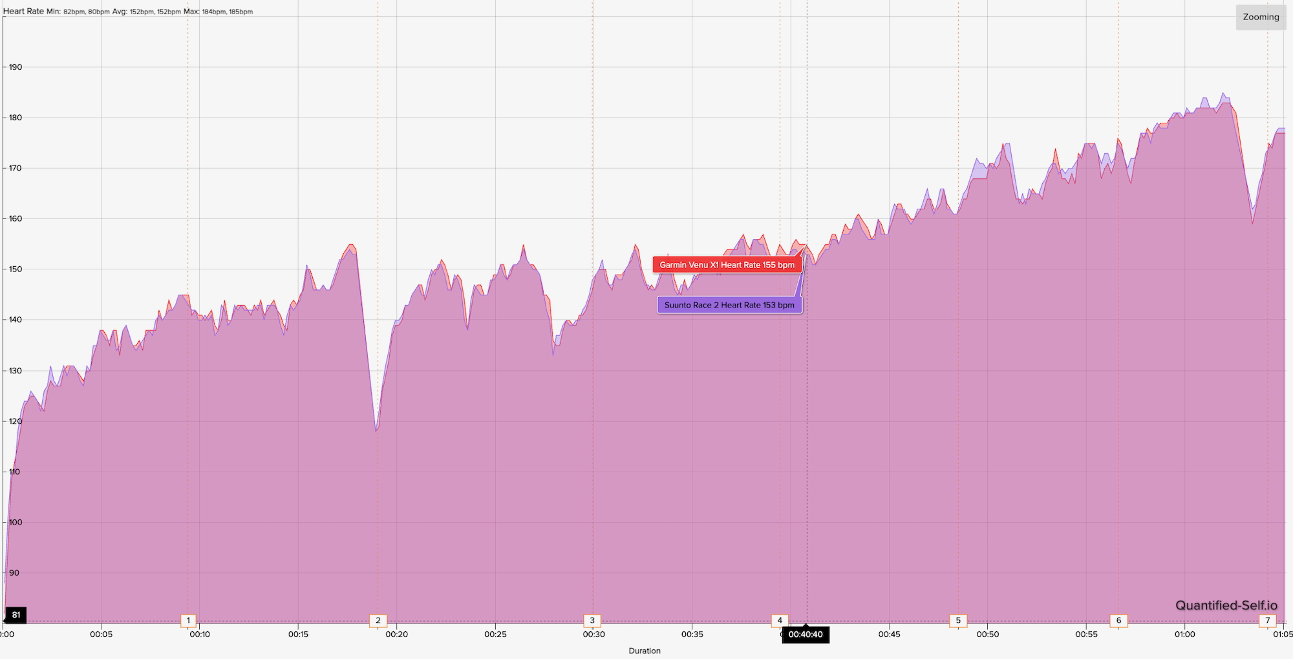Click the 00:20 time axis label

[397, 634]
